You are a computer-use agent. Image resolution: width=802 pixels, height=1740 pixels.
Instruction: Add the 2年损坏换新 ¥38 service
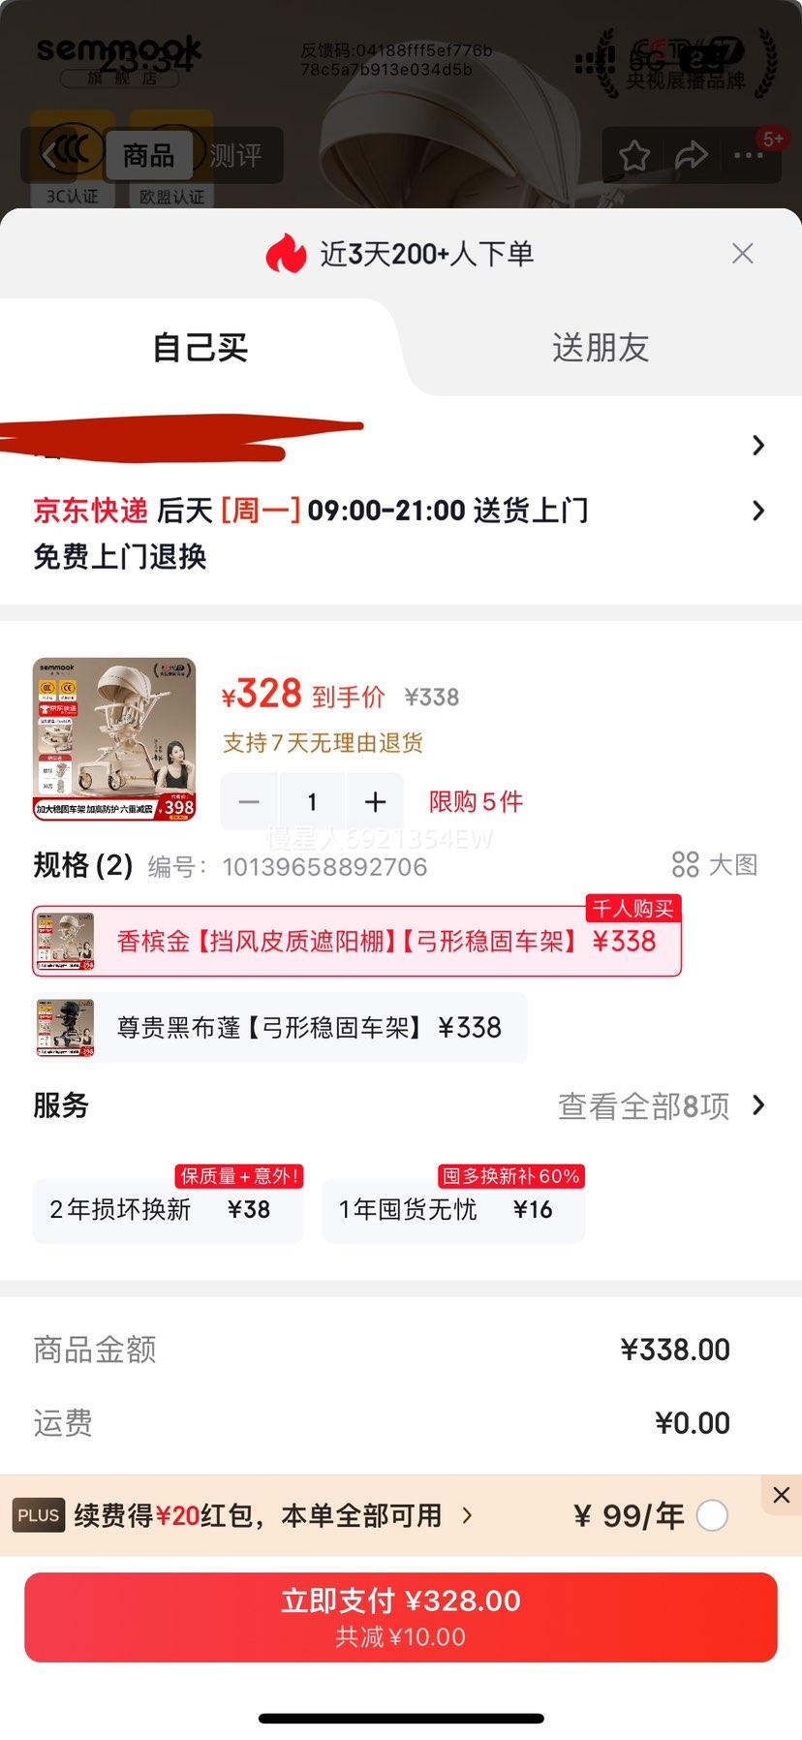pos(169,1209)
